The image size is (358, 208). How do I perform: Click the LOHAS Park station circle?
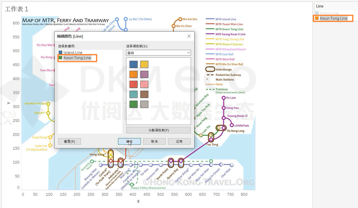point(232,125)
